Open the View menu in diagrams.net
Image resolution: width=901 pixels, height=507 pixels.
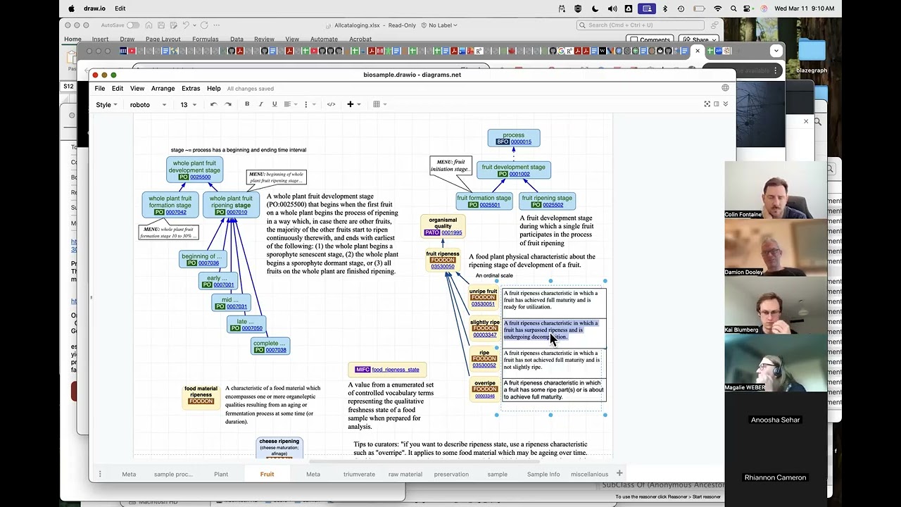click(x=137, y=89)
